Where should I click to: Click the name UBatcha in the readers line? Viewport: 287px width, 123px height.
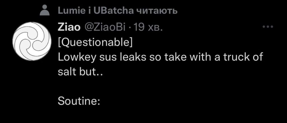(113, 11)
